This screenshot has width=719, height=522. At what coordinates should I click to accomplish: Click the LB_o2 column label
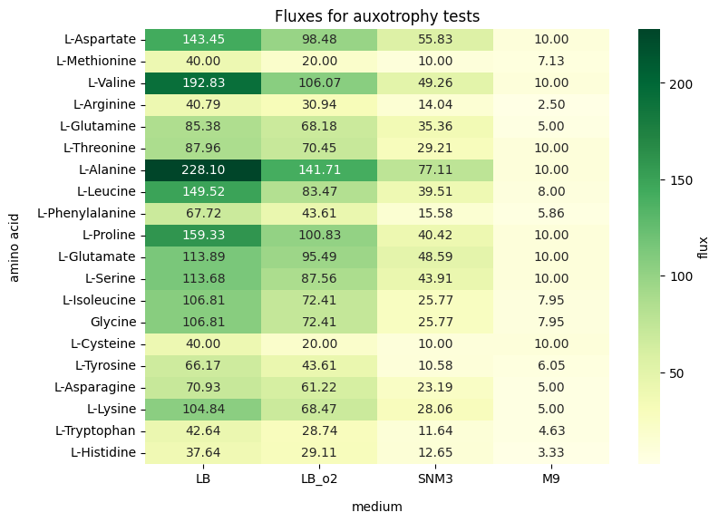pos(319,478)
